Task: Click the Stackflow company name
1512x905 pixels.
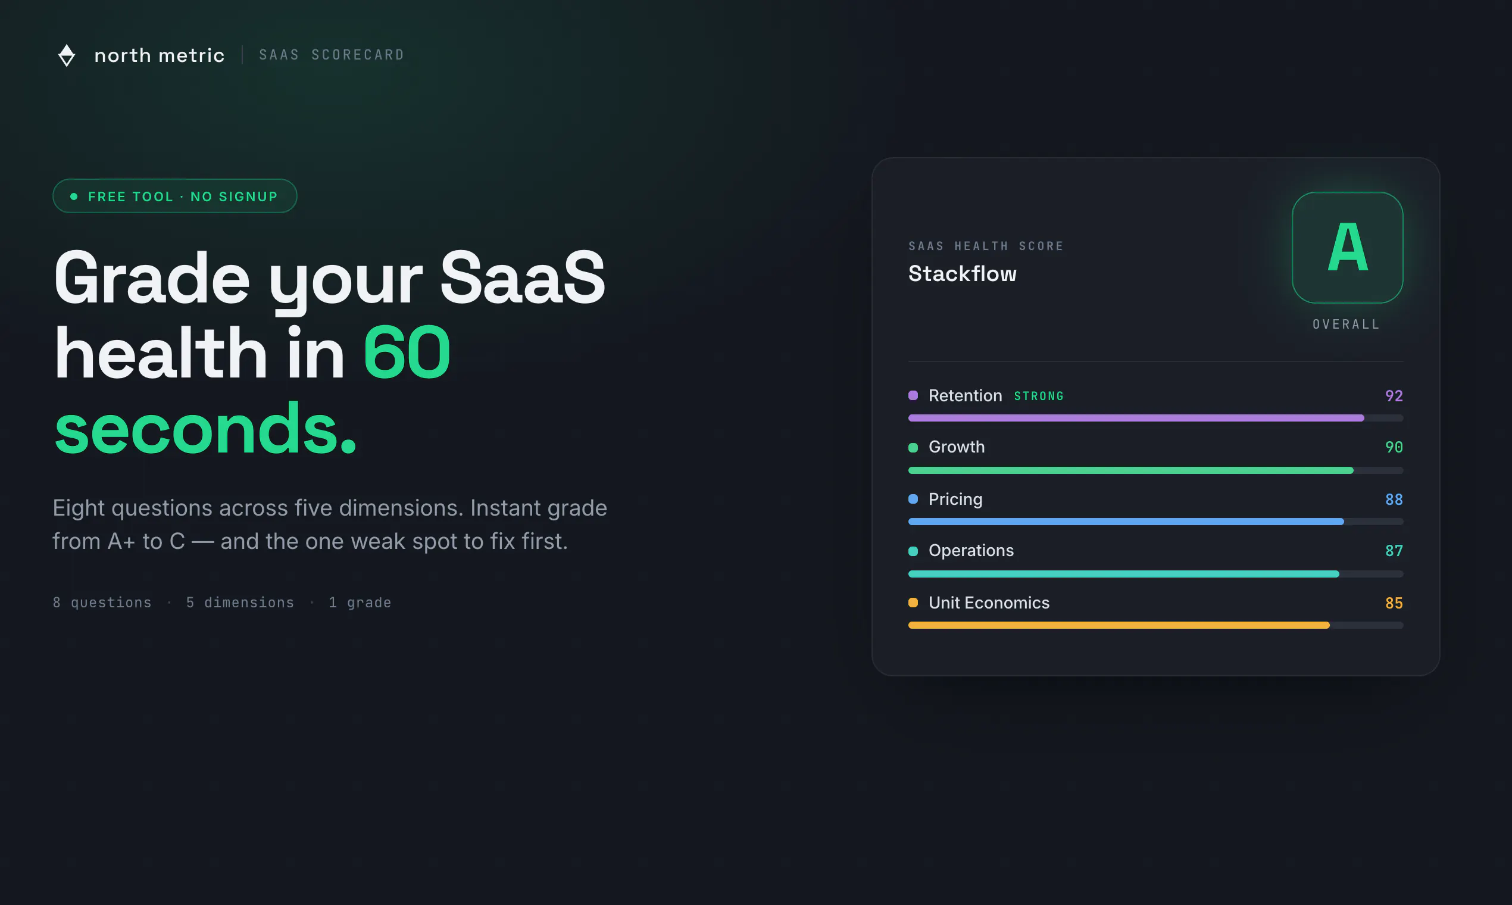Action: click(963, 274)
